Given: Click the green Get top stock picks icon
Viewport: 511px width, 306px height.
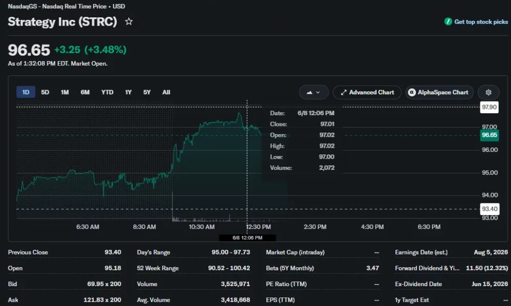Looking at the screenshot, I should pyautogui.click(x=448, y=22).
